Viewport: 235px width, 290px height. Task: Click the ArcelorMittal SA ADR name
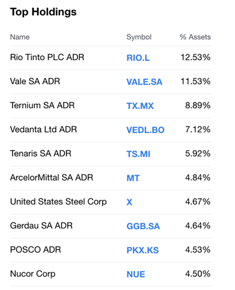pyautogui.click(x=51, y=177)
